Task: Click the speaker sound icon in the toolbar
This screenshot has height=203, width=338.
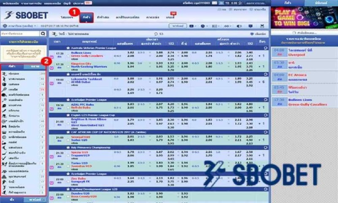Action: [x=239, y=26]
